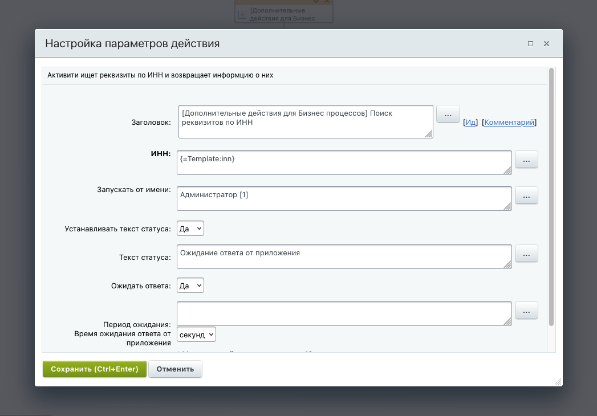Expand Ожидать ответа dropdown
597x416 pixels.
coord(190,286)
